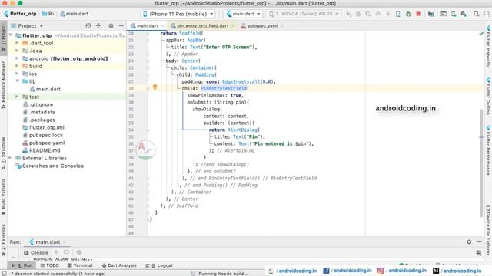Screen dimensions: 492x276
Task: Click PinEntryTextField in the code editor
Action: click(224, 89)
